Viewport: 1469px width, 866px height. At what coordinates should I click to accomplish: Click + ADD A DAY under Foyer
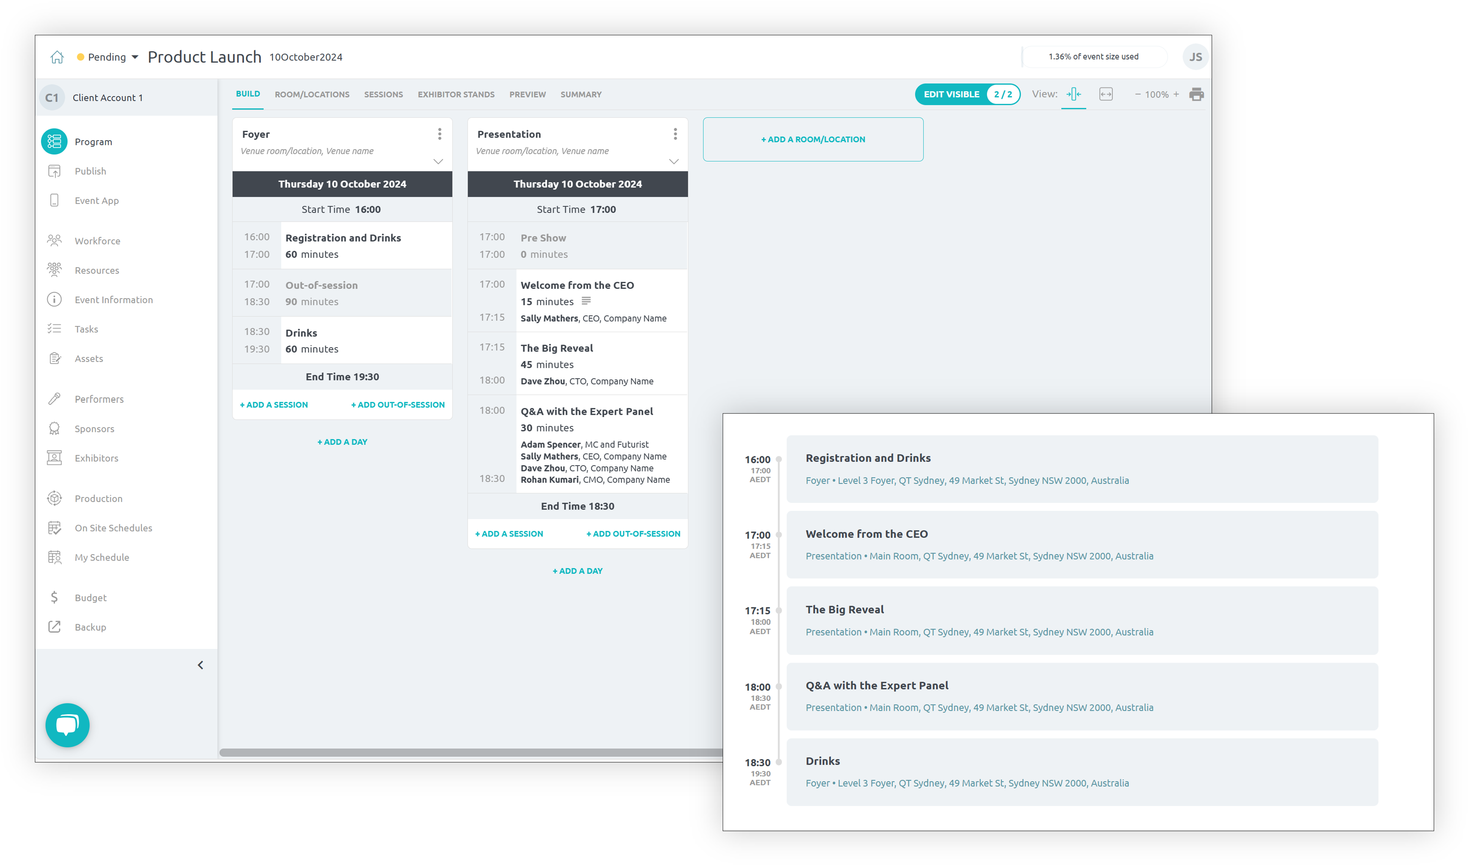tap(342, 442)
